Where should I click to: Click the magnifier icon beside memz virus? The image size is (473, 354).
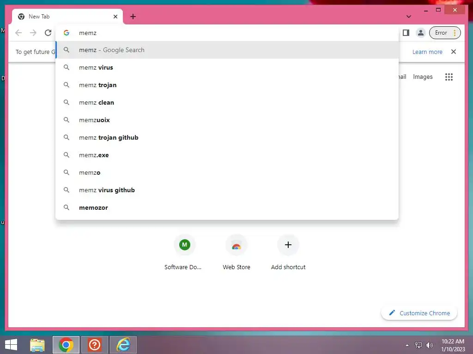pyautogui.click(x=67, y=67)
